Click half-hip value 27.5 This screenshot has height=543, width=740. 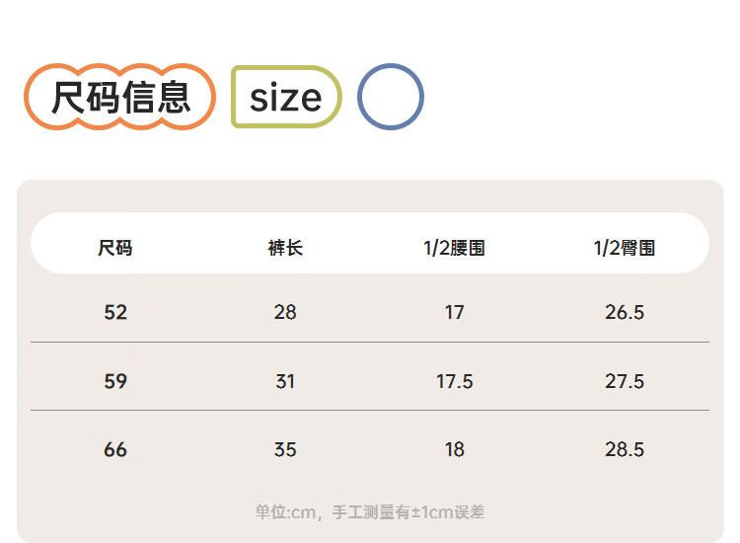click(x=625, y=381)
